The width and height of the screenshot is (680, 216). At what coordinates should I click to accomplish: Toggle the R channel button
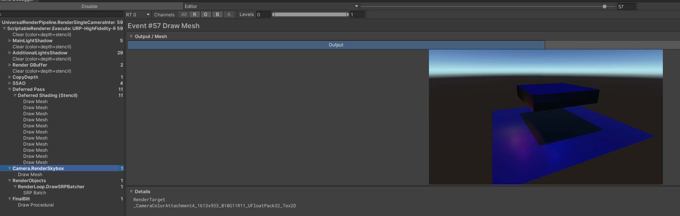[195, 15]
